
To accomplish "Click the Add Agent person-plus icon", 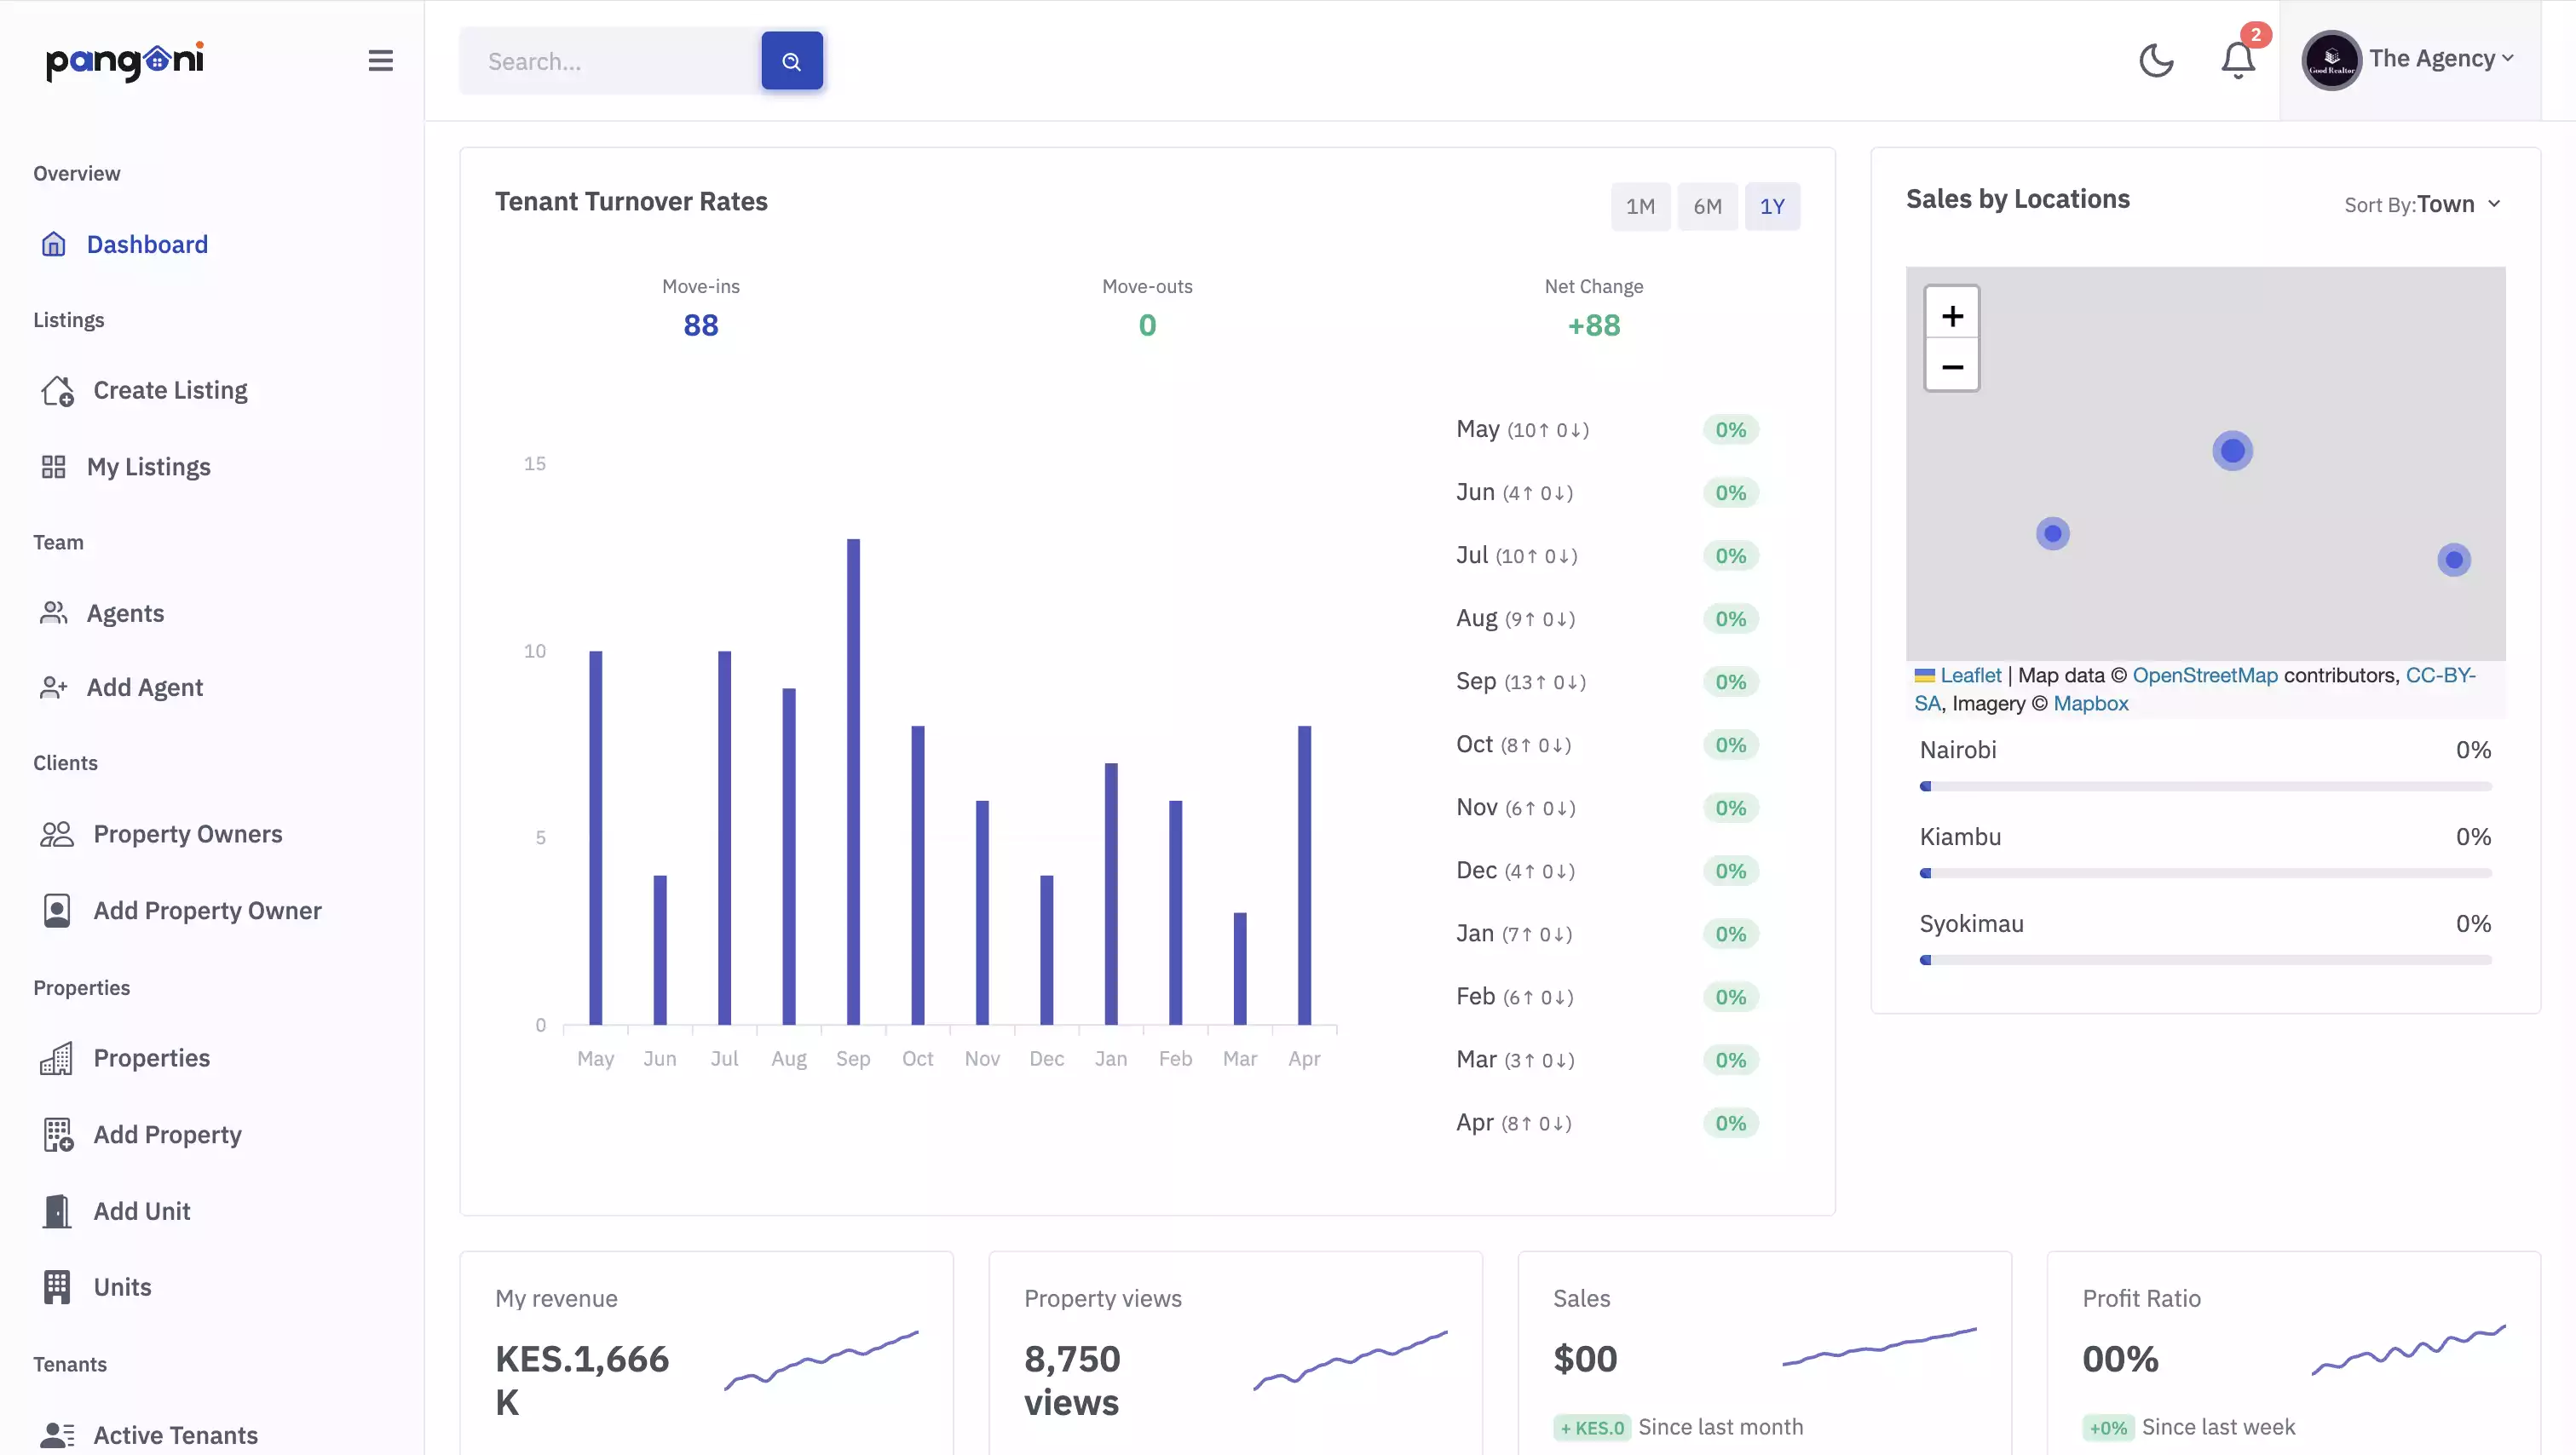I will (55, 688).
